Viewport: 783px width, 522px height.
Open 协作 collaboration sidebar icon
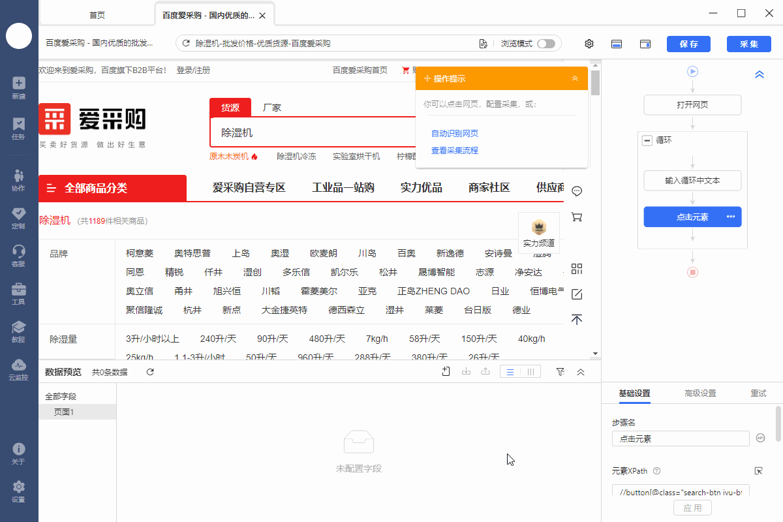click(x=18, y=179)
